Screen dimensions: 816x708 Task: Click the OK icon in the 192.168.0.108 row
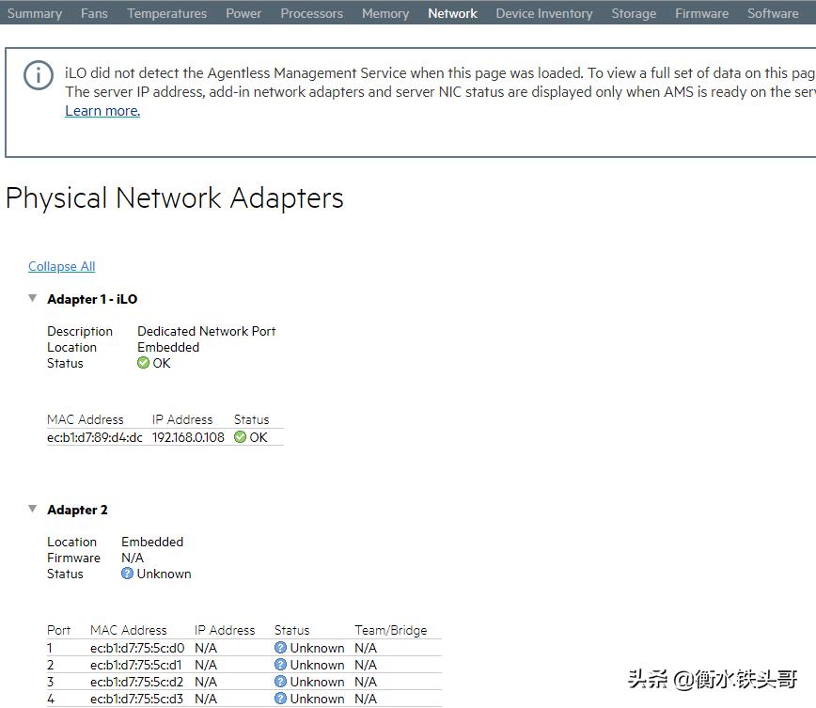(x=240, y=437)
